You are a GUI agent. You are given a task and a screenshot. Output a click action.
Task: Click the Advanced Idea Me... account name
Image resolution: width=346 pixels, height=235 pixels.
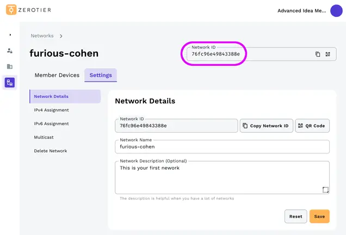pyautogui.click(x=301, y=10)
